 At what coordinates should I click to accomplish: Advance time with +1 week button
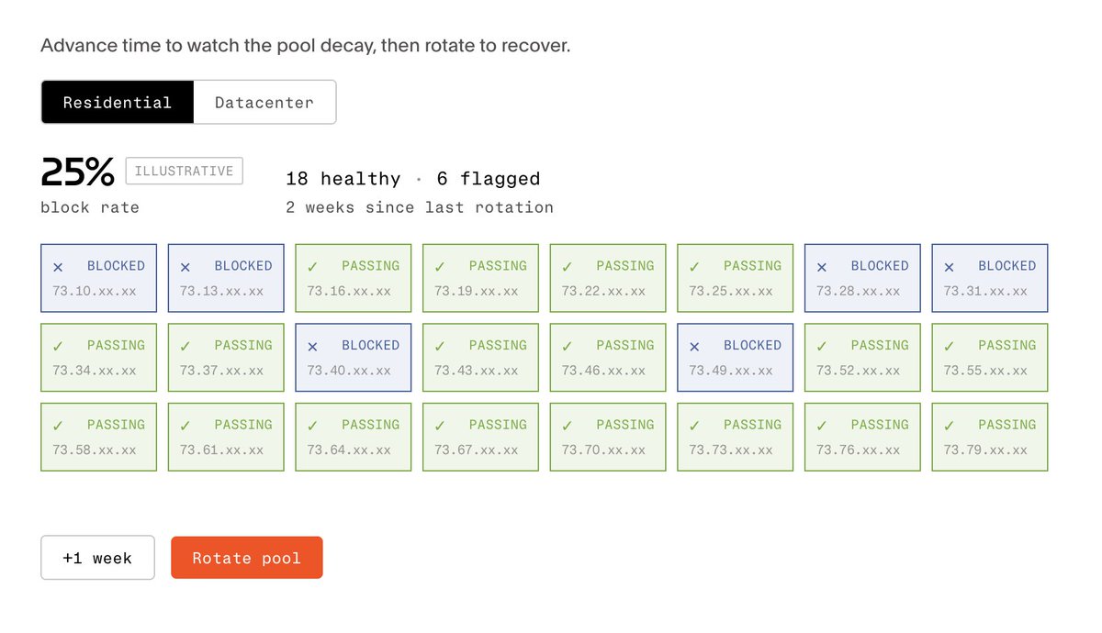(x=97, y=558)
